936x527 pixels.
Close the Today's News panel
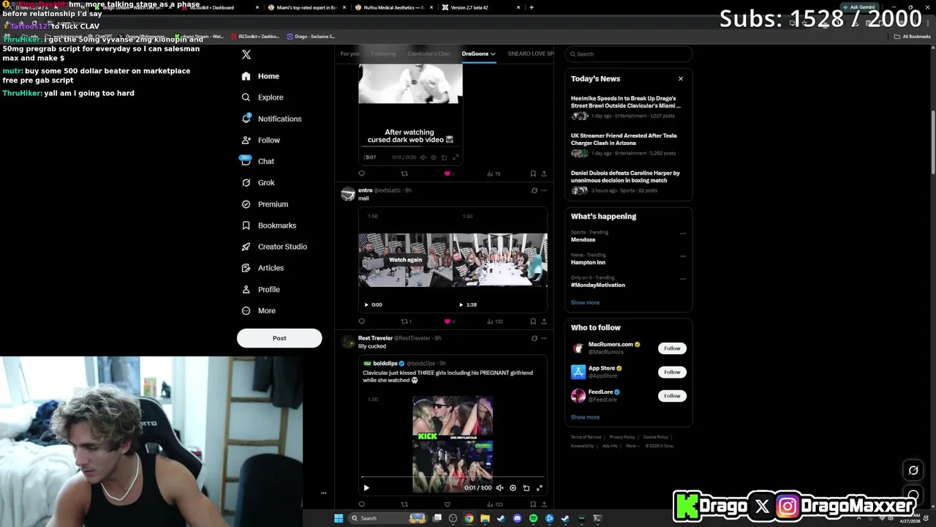coord(681,78)
